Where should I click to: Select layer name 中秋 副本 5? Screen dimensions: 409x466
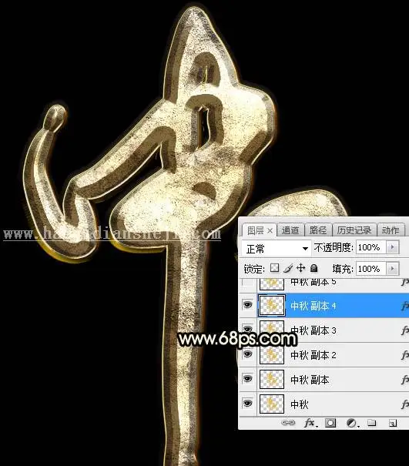click(313, 282)
